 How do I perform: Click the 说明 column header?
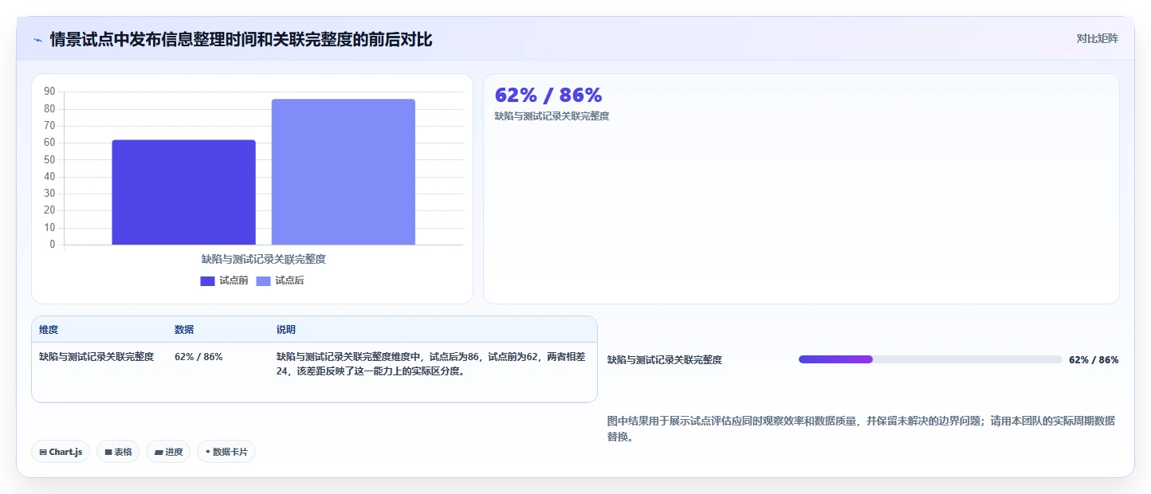coord(286,330)
